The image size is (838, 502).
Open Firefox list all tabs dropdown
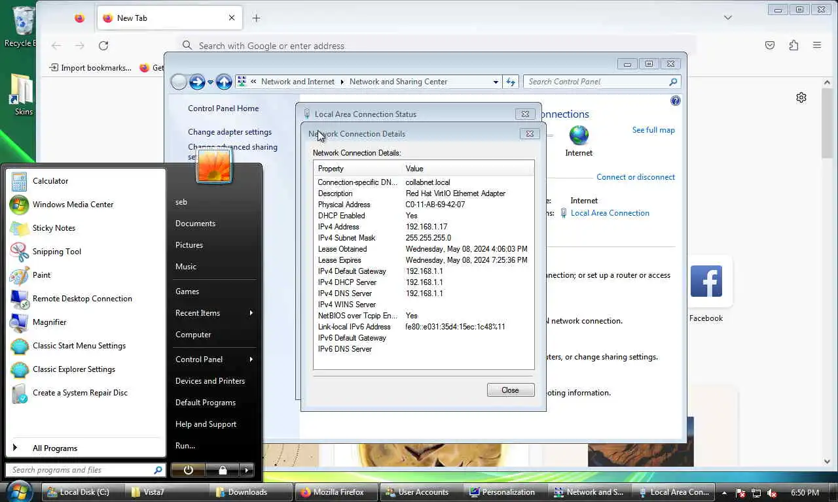pos(728,18)
